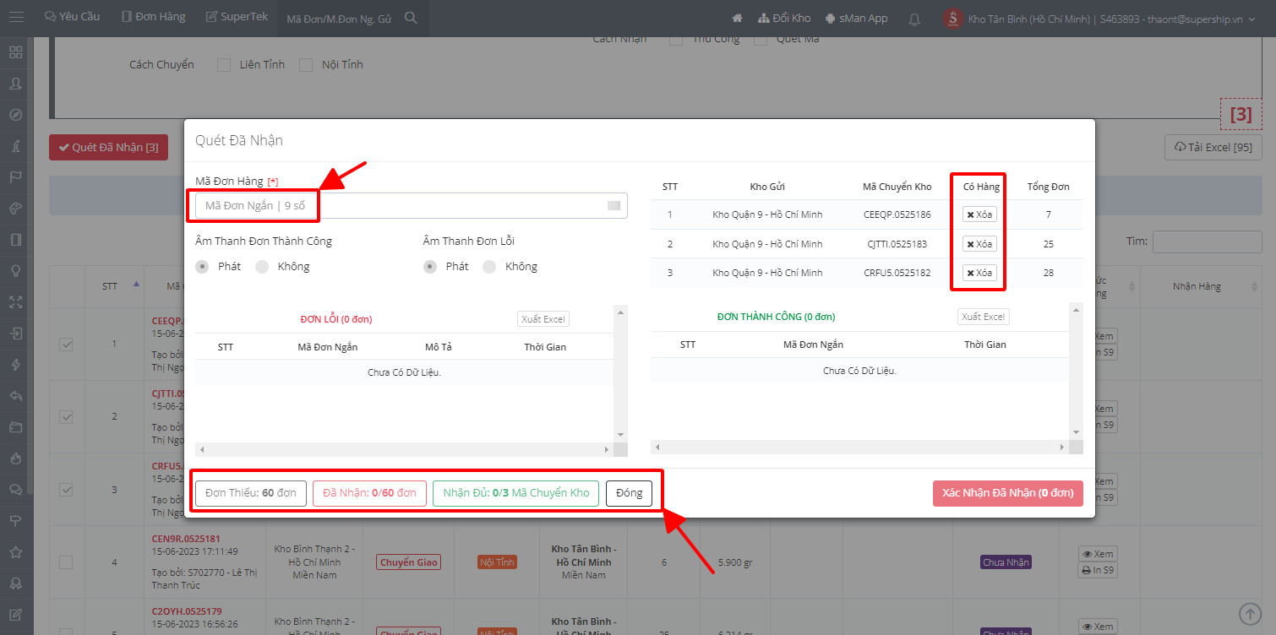Open the hamburger menu icon
1276x635 pixels.
tap(16, 17)
